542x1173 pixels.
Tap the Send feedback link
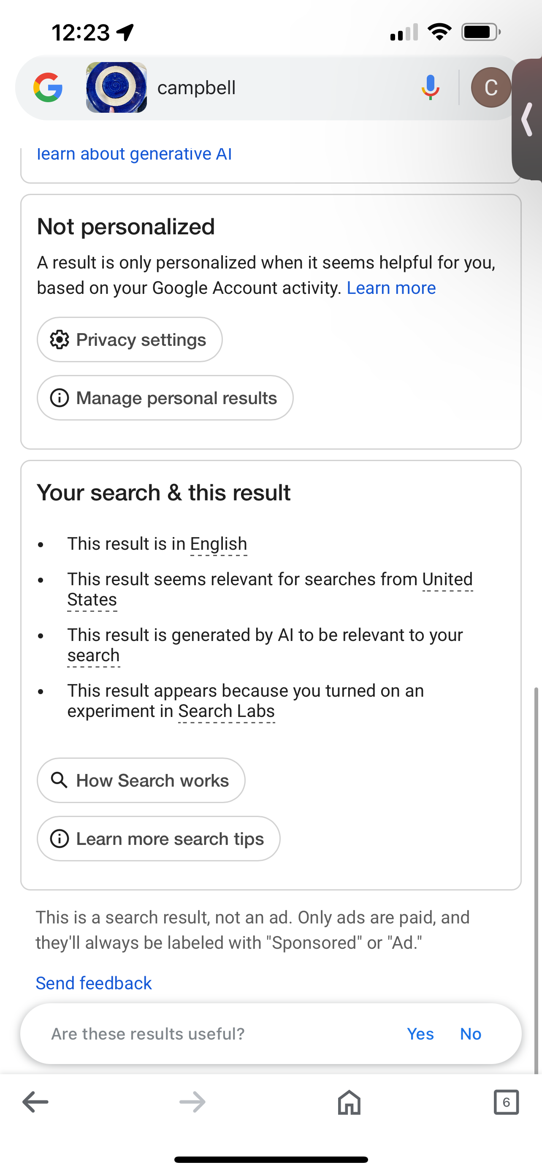[x=94, y=983]
